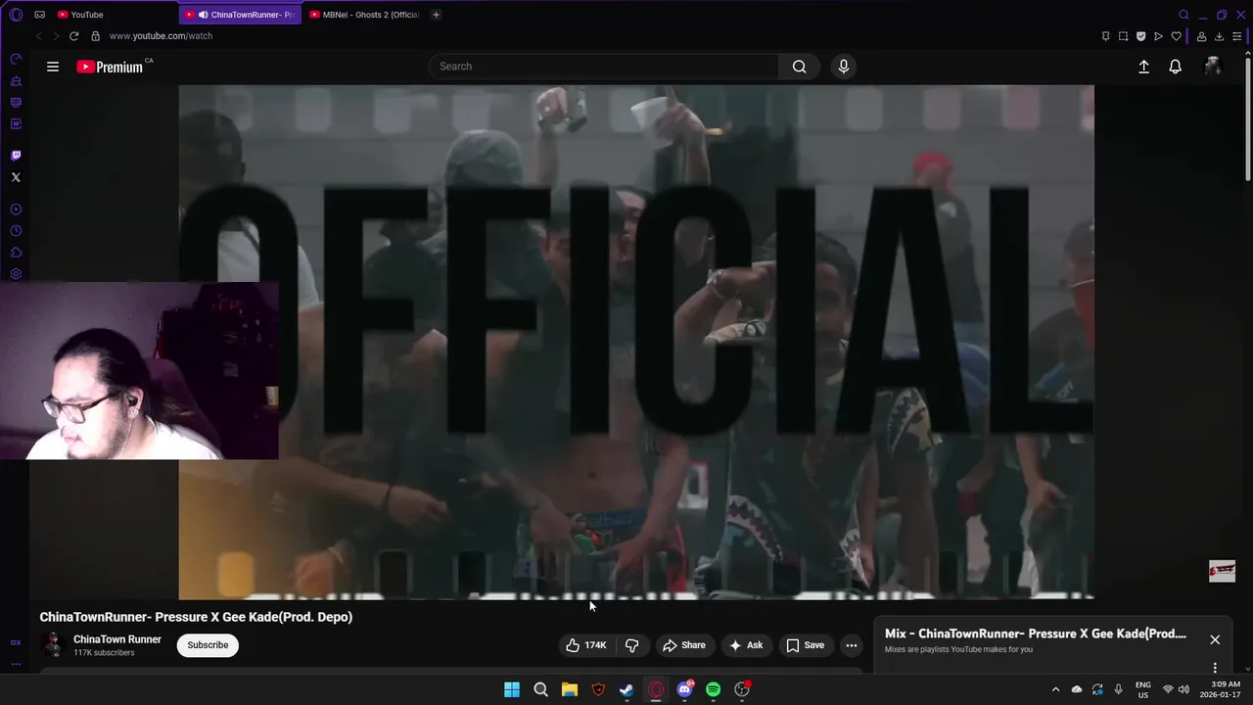The height and width of the screenshot is (705, 1253).
Task: Search tabs with the magnifier icon
Action: [x=1183, y=15]
